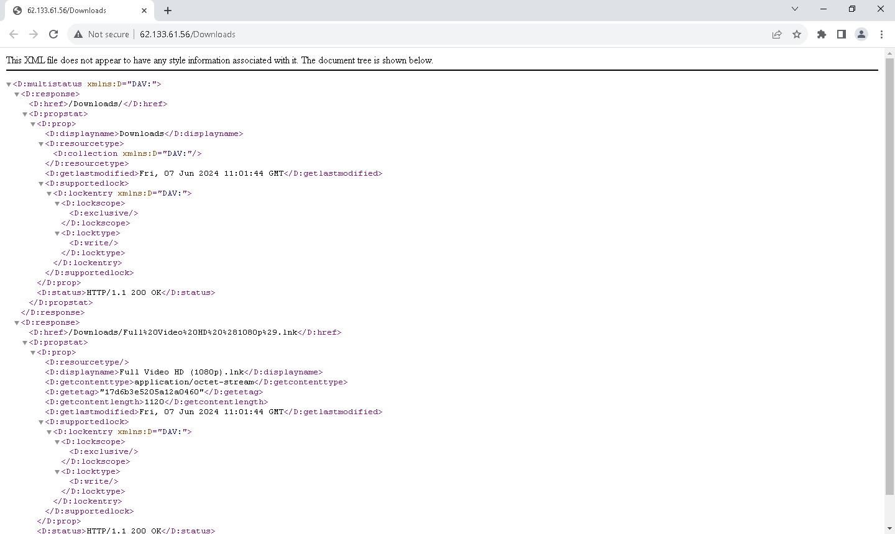Open the Extensions puzzle icon
This screenshot has height=534, width=895.
pos(822,34)
